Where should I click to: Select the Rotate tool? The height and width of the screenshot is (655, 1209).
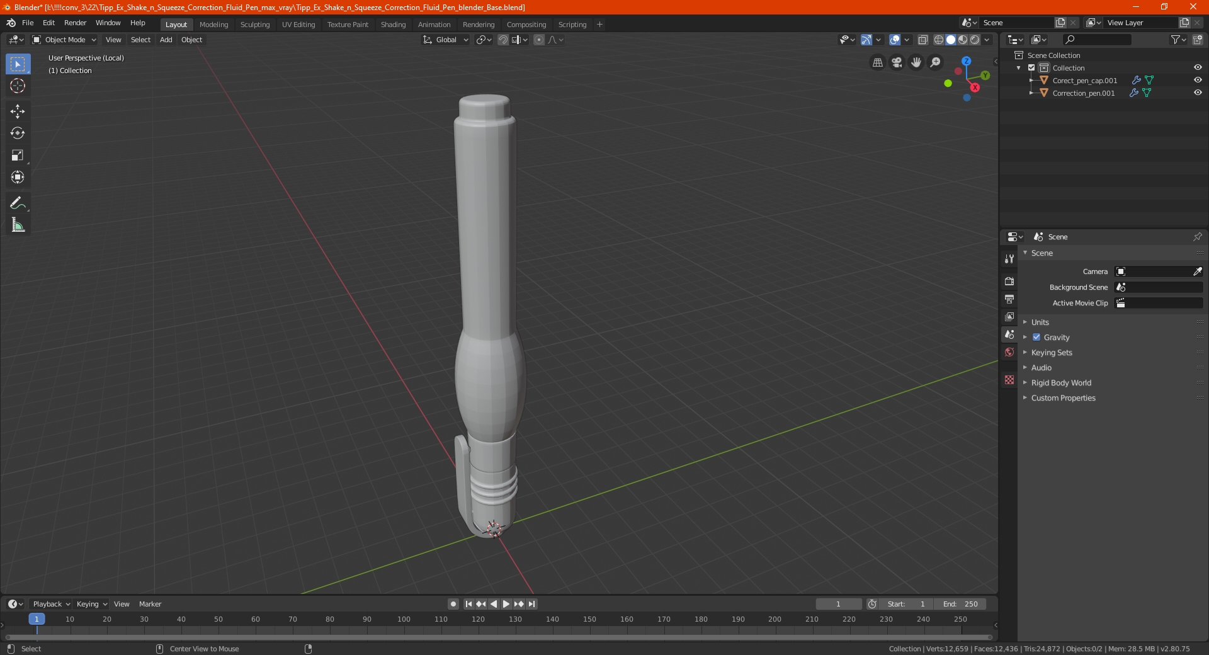click(18, 133)
